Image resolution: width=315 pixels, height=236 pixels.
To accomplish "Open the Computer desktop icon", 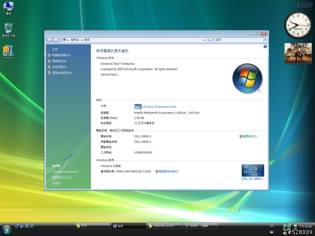I will tap(8, 8).
